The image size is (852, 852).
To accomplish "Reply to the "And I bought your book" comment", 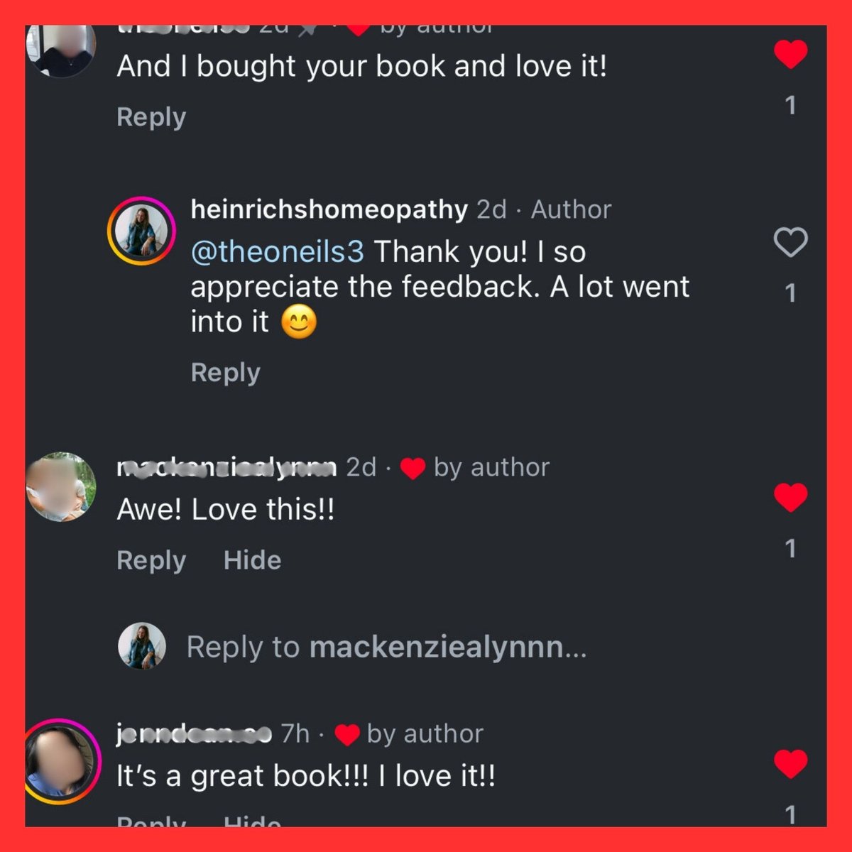I will point(151,117).
